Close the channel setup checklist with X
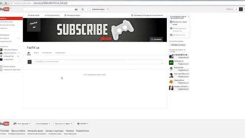 coord(188,16)
